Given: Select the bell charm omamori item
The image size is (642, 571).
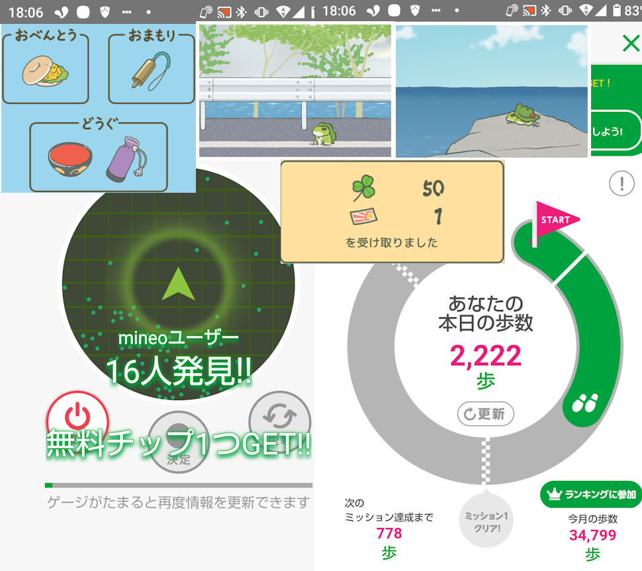Looking at the screenshot, I should pyautogui.click(x=151, y=71).
